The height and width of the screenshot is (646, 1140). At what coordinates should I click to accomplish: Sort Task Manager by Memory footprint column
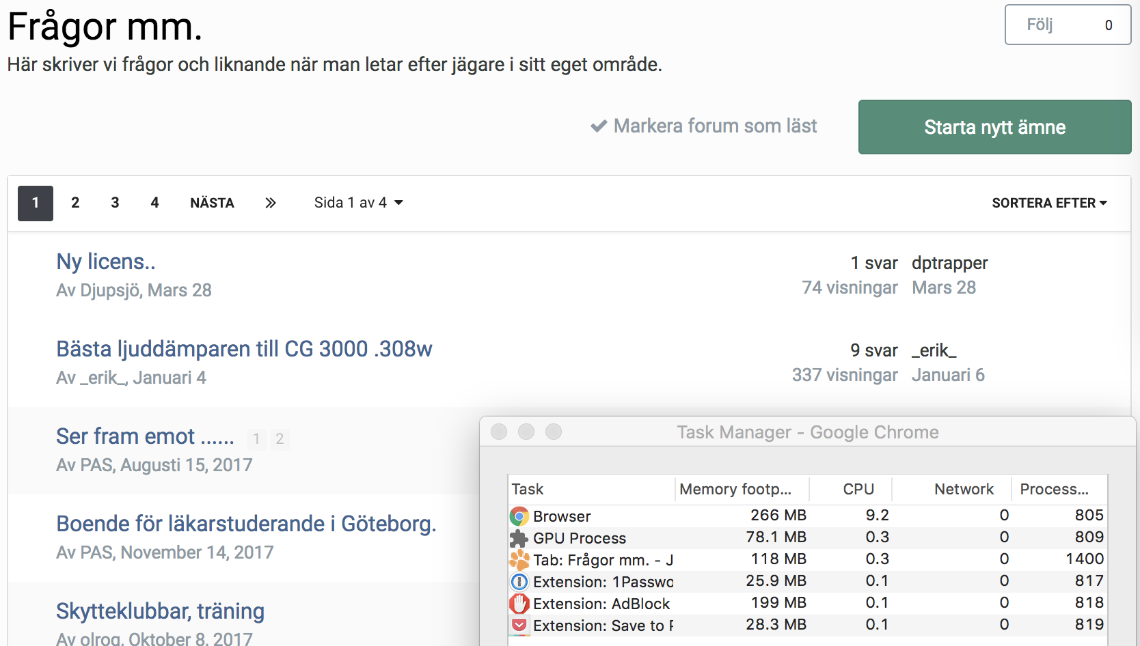pyautogui.click(x=735, y=489)
